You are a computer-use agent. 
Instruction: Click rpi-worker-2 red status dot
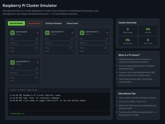(x=107, y=33)
